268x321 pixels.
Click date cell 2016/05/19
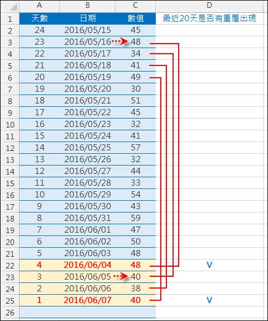(88, 77)
